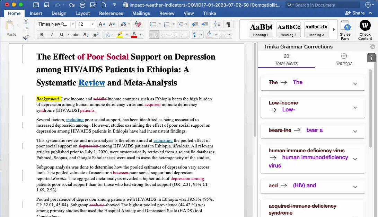This screenshot has height=217, width=378.
Task: Open Settings in Trinka panel
Action: coord(344,60)
